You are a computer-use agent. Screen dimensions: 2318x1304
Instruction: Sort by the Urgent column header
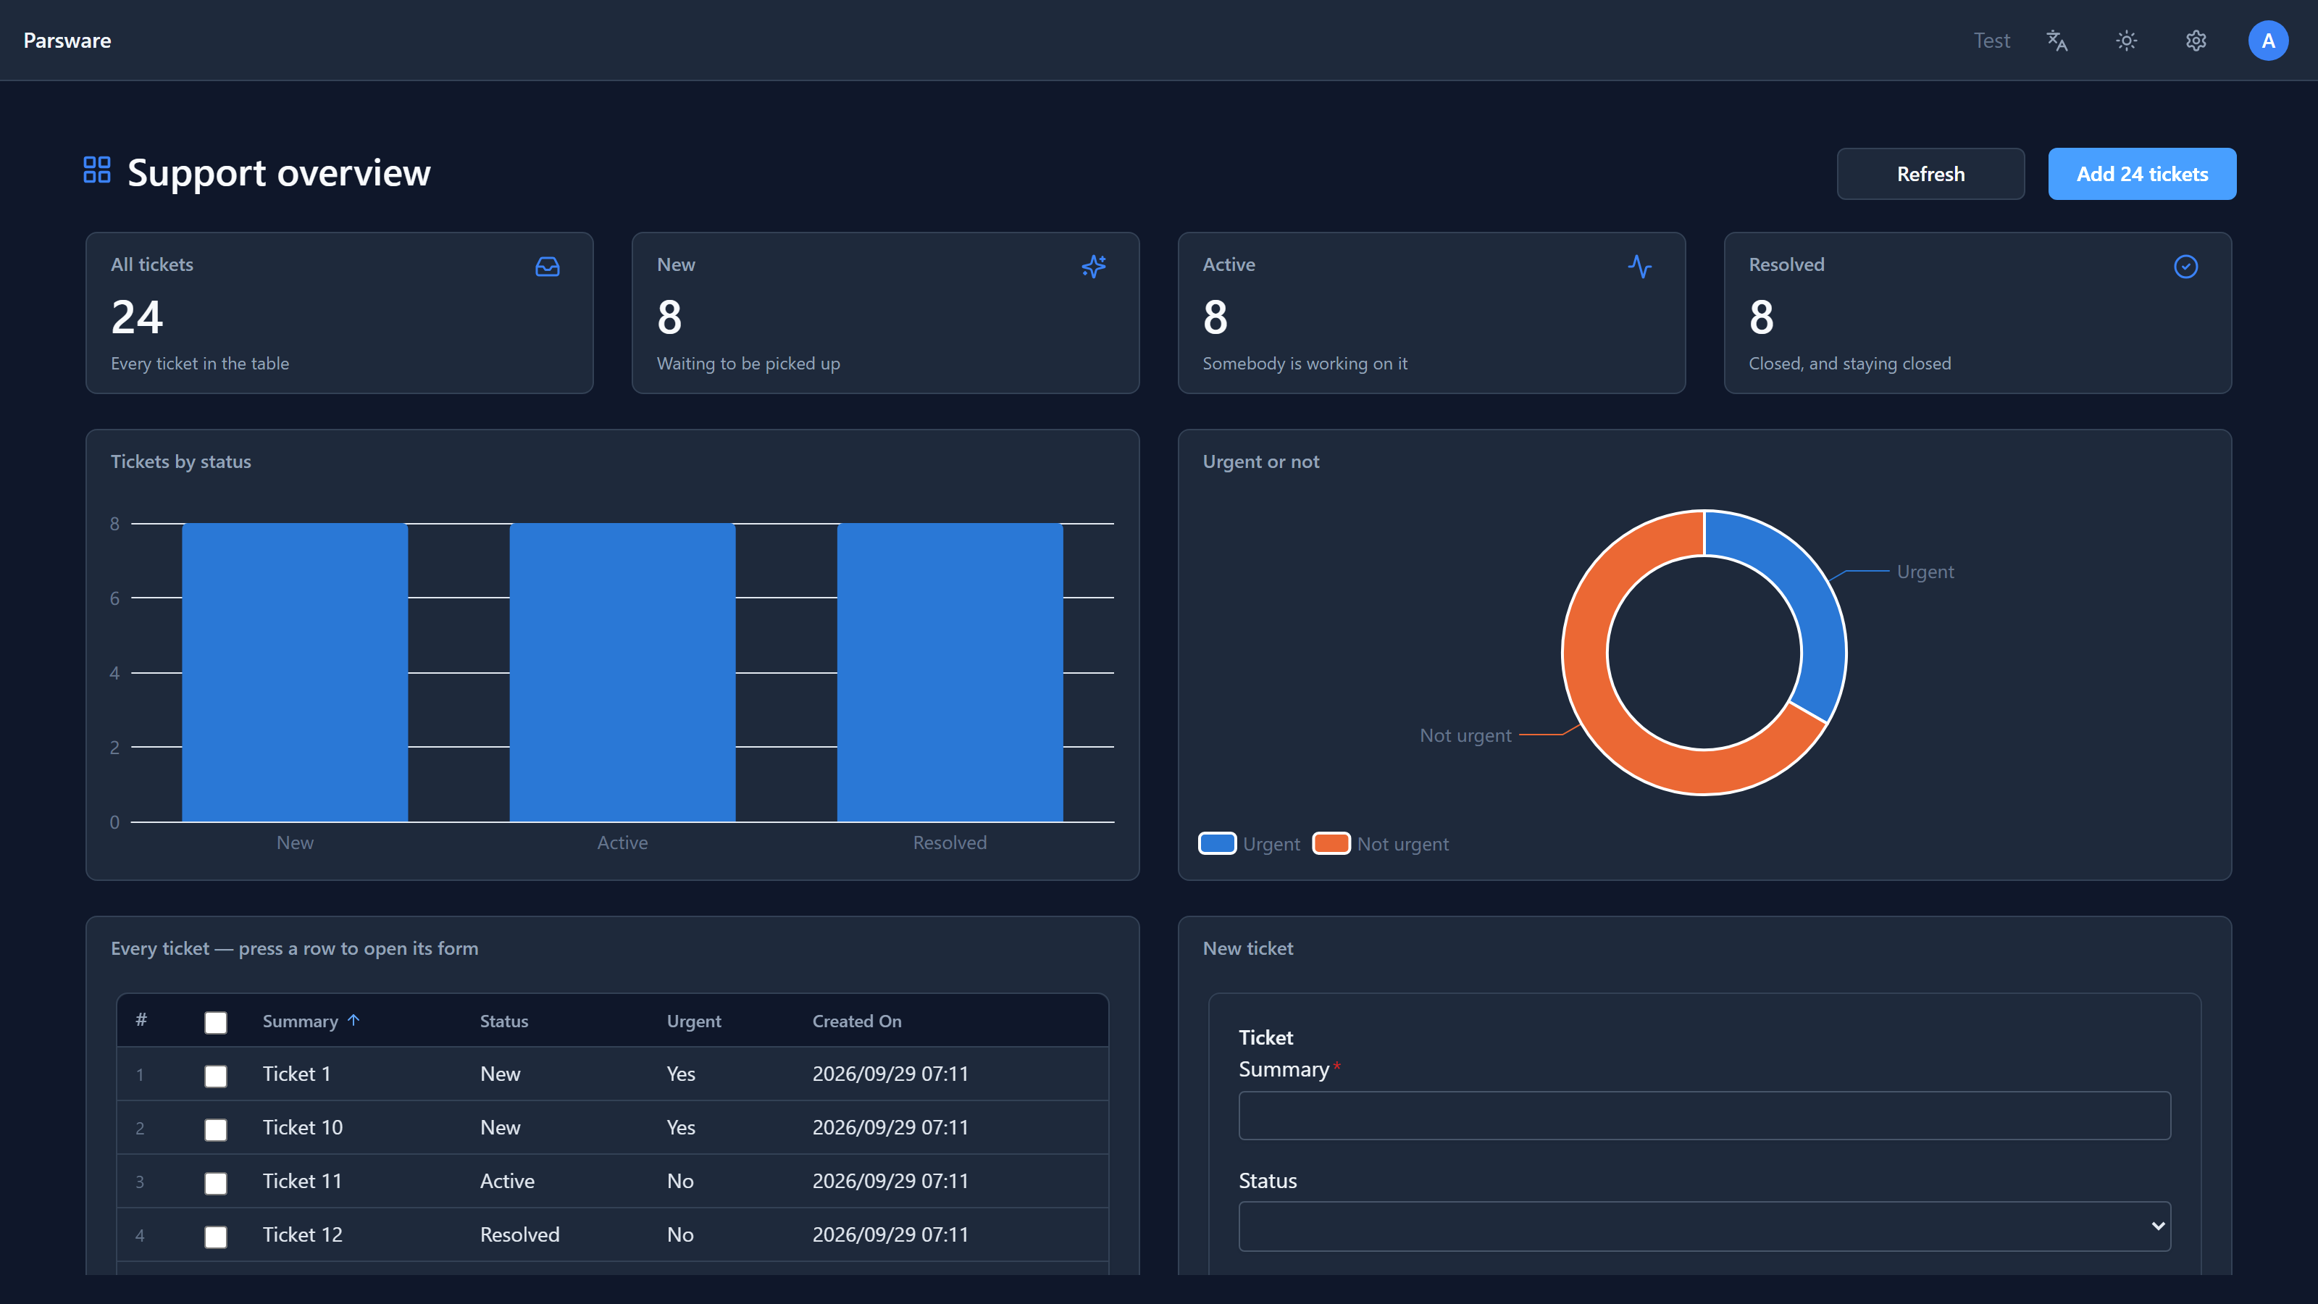pyautogui.click(x=694, y=1021)
